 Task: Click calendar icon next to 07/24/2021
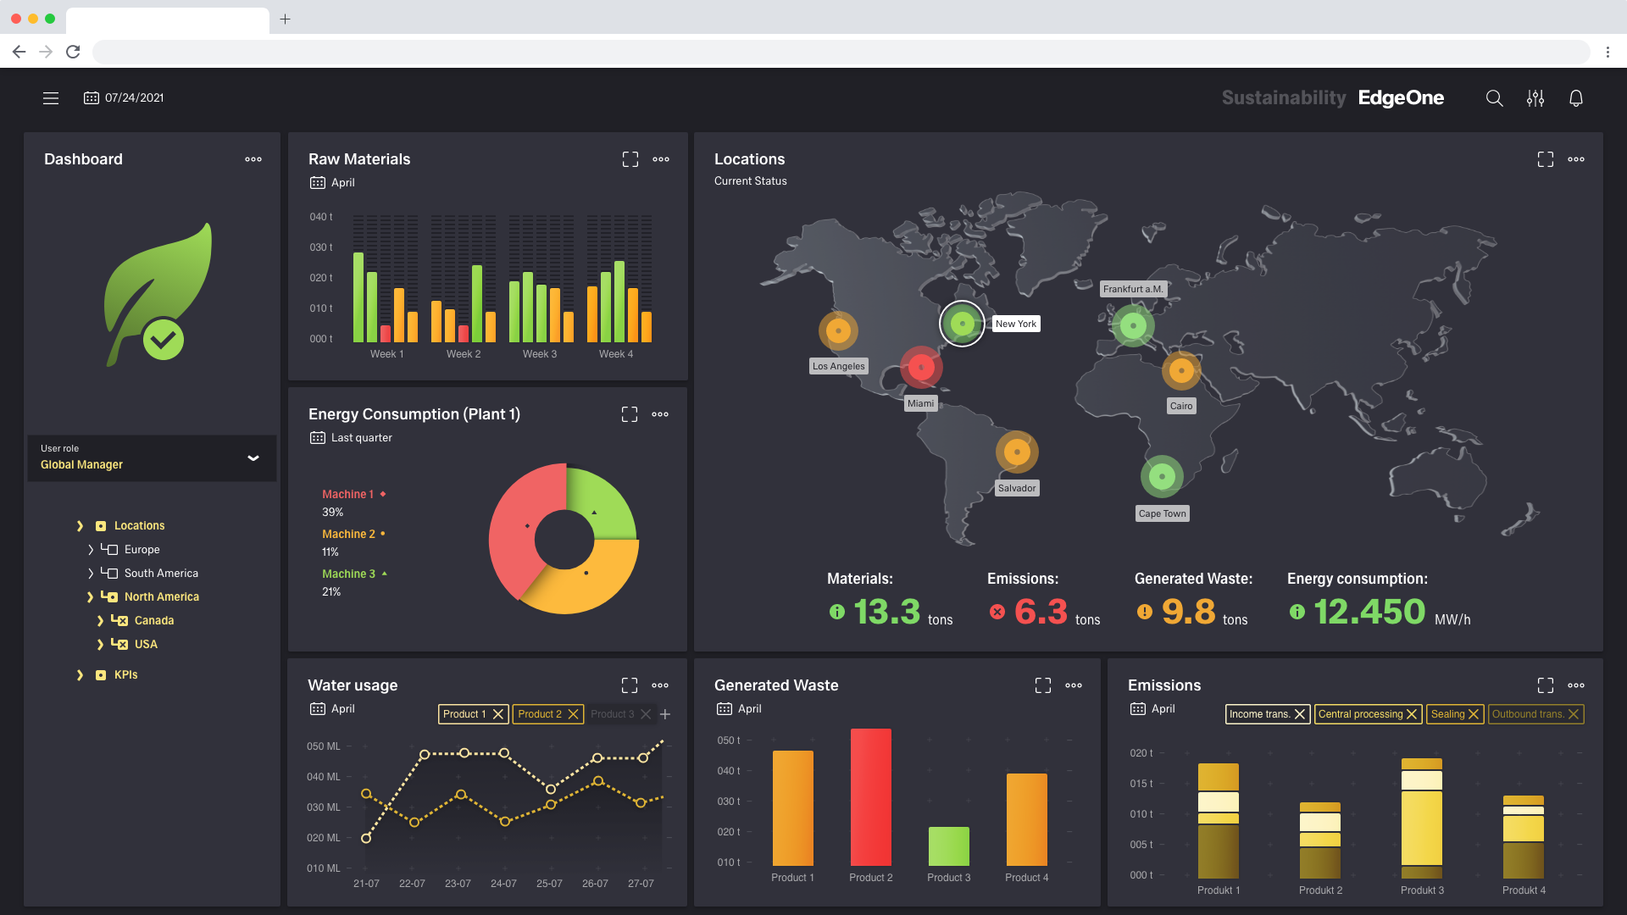click(92, 98)
